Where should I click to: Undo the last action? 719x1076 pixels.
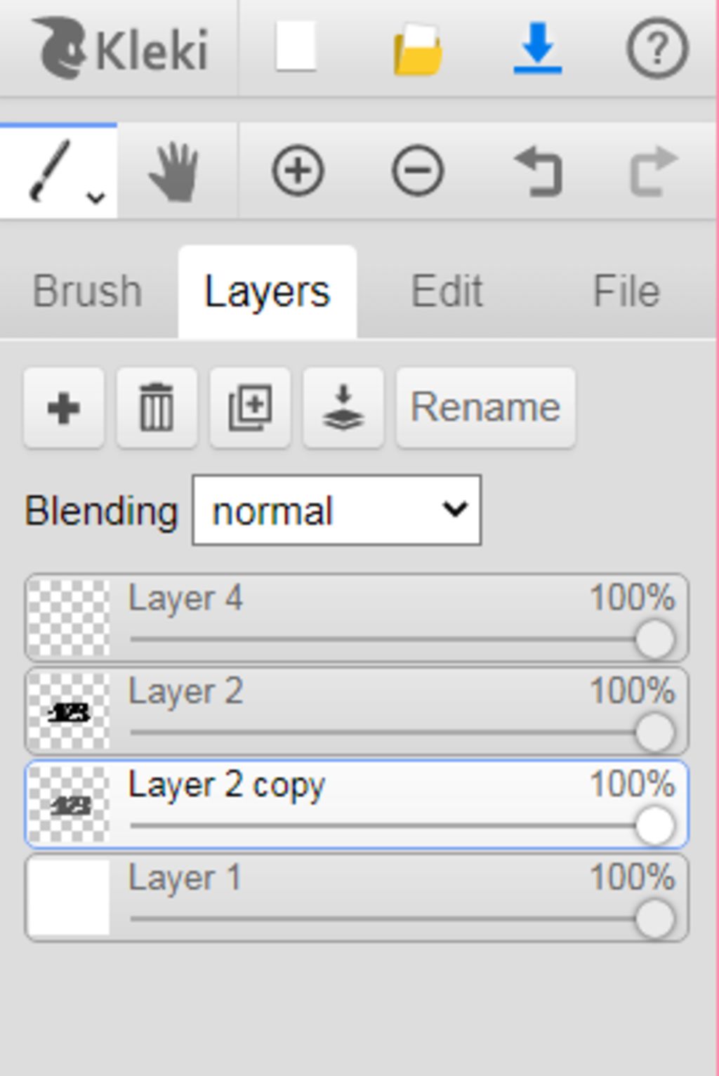[x=539, y=171]
